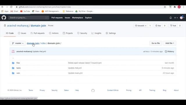Select the Settings tab

click(x=111, y=33)
